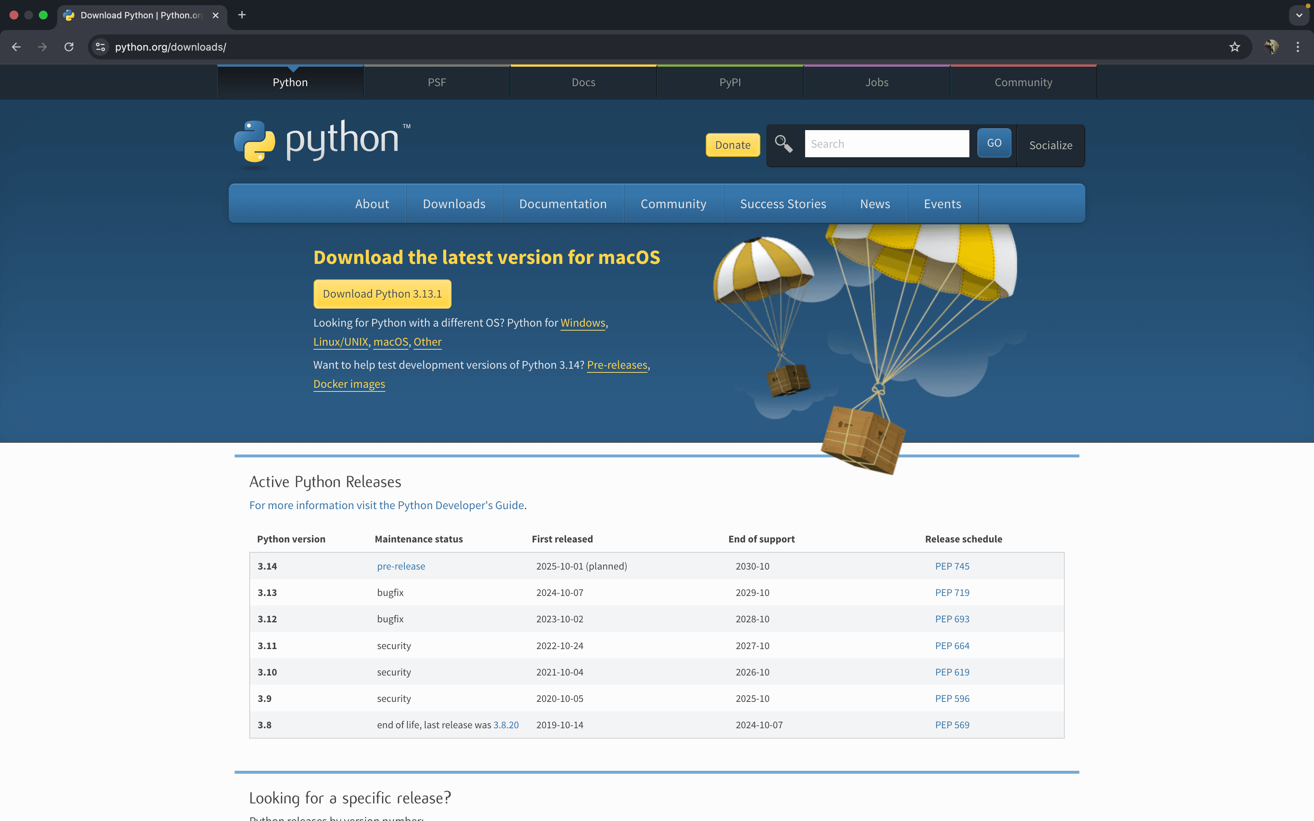Reload the page with the refresh icon

click(x=69, y=47)
